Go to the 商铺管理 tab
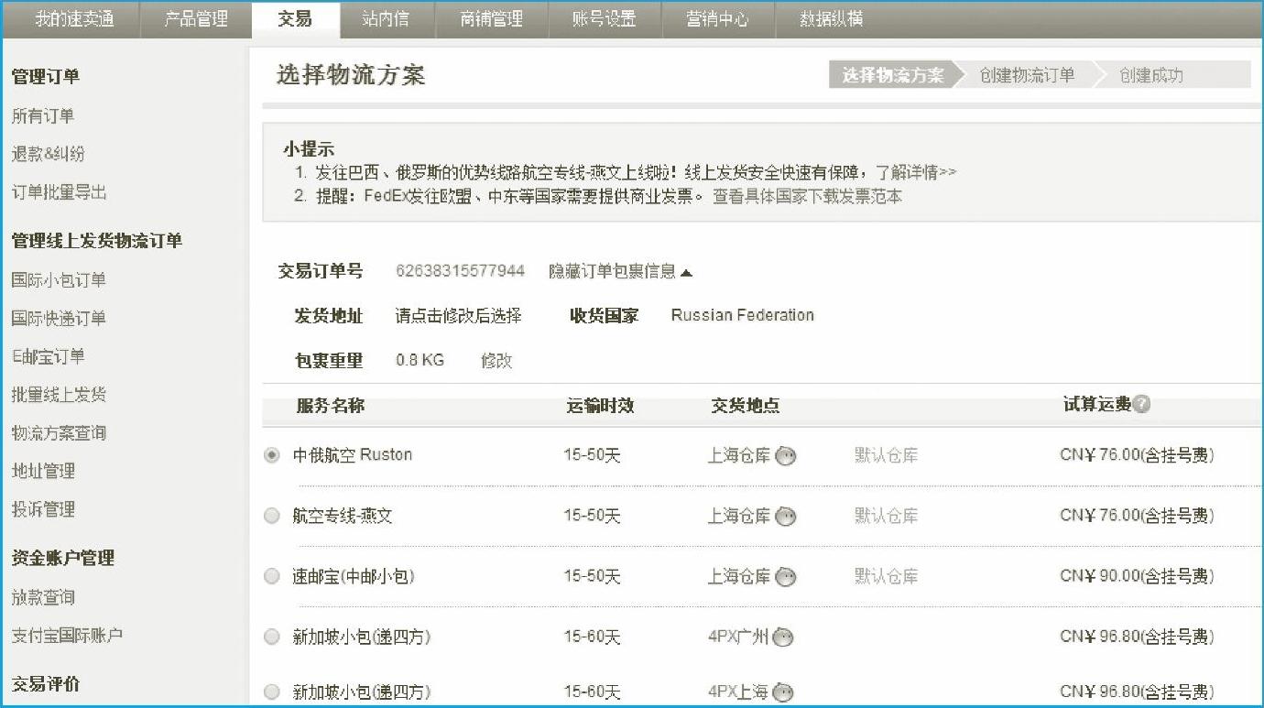 (x=491, y=19)
